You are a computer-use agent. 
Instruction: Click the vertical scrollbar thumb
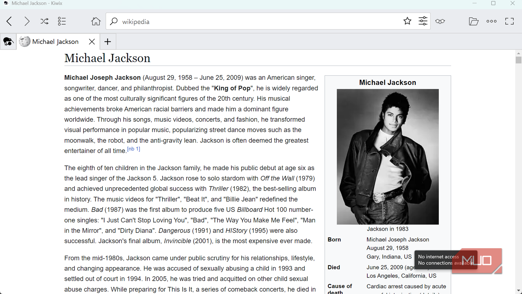click(x=518, y=60)
